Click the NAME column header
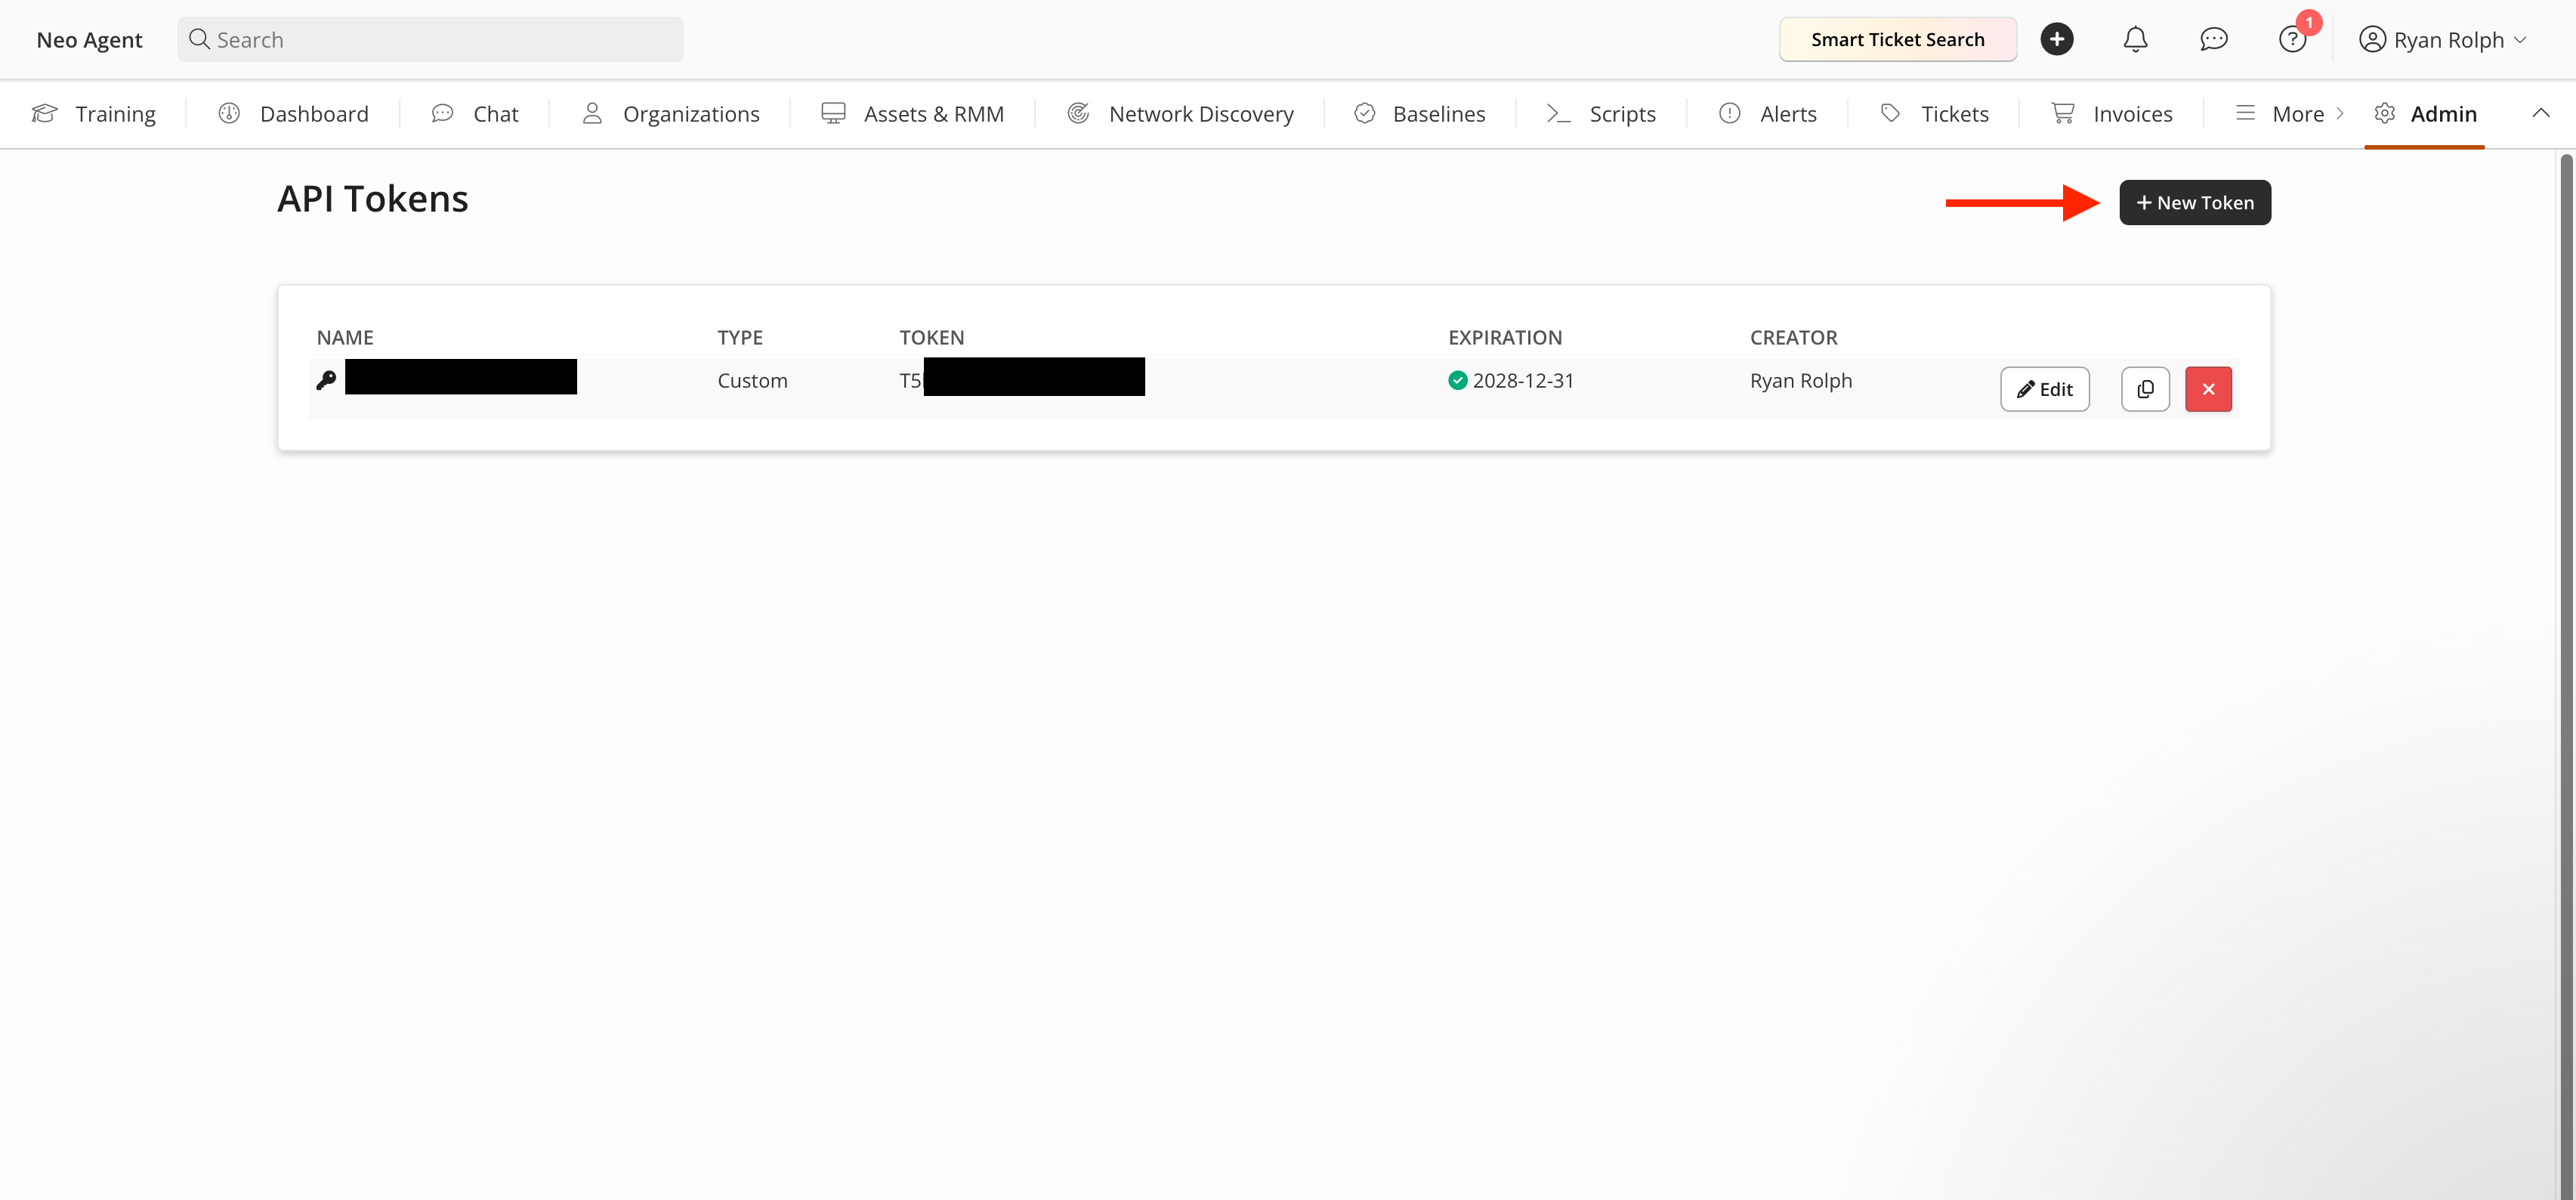 point(345,338)
